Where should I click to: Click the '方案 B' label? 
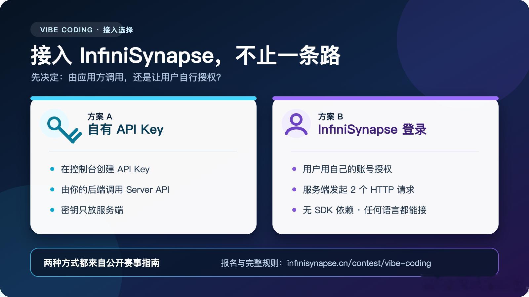click(331, 116)
